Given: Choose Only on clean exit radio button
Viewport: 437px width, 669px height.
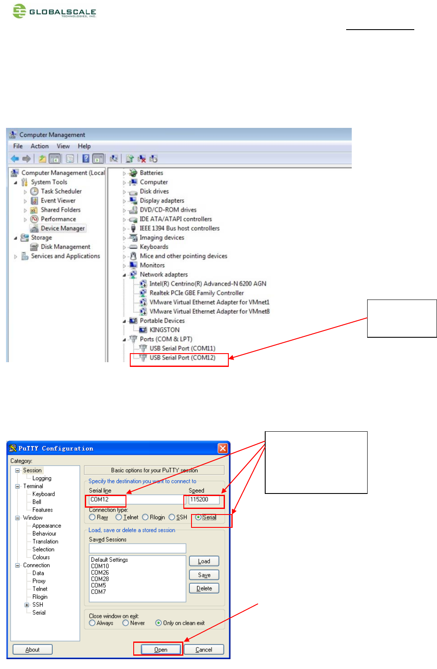Looking at the screenshot, I should pos(159,623).
